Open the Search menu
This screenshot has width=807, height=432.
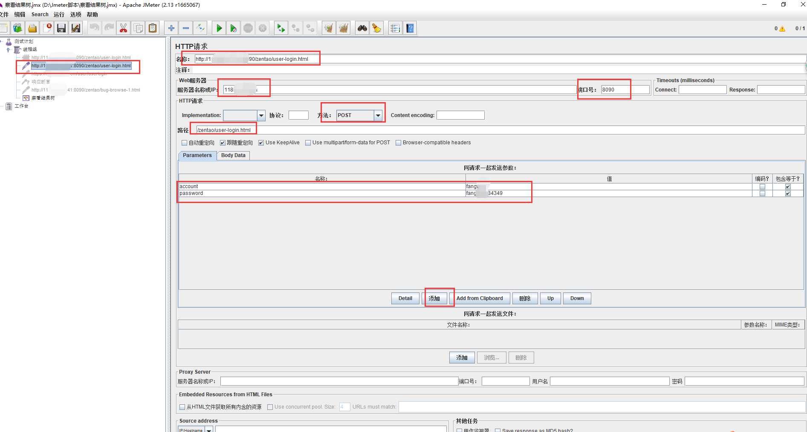40,14
